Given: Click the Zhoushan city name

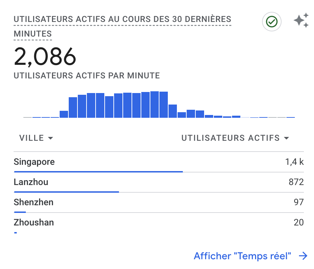Looking at the screenshot, I should click(x=34, y=222).
